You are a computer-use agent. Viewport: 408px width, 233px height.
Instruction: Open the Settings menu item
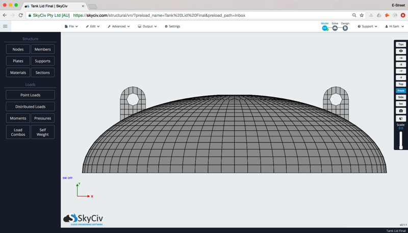(172, 26)
